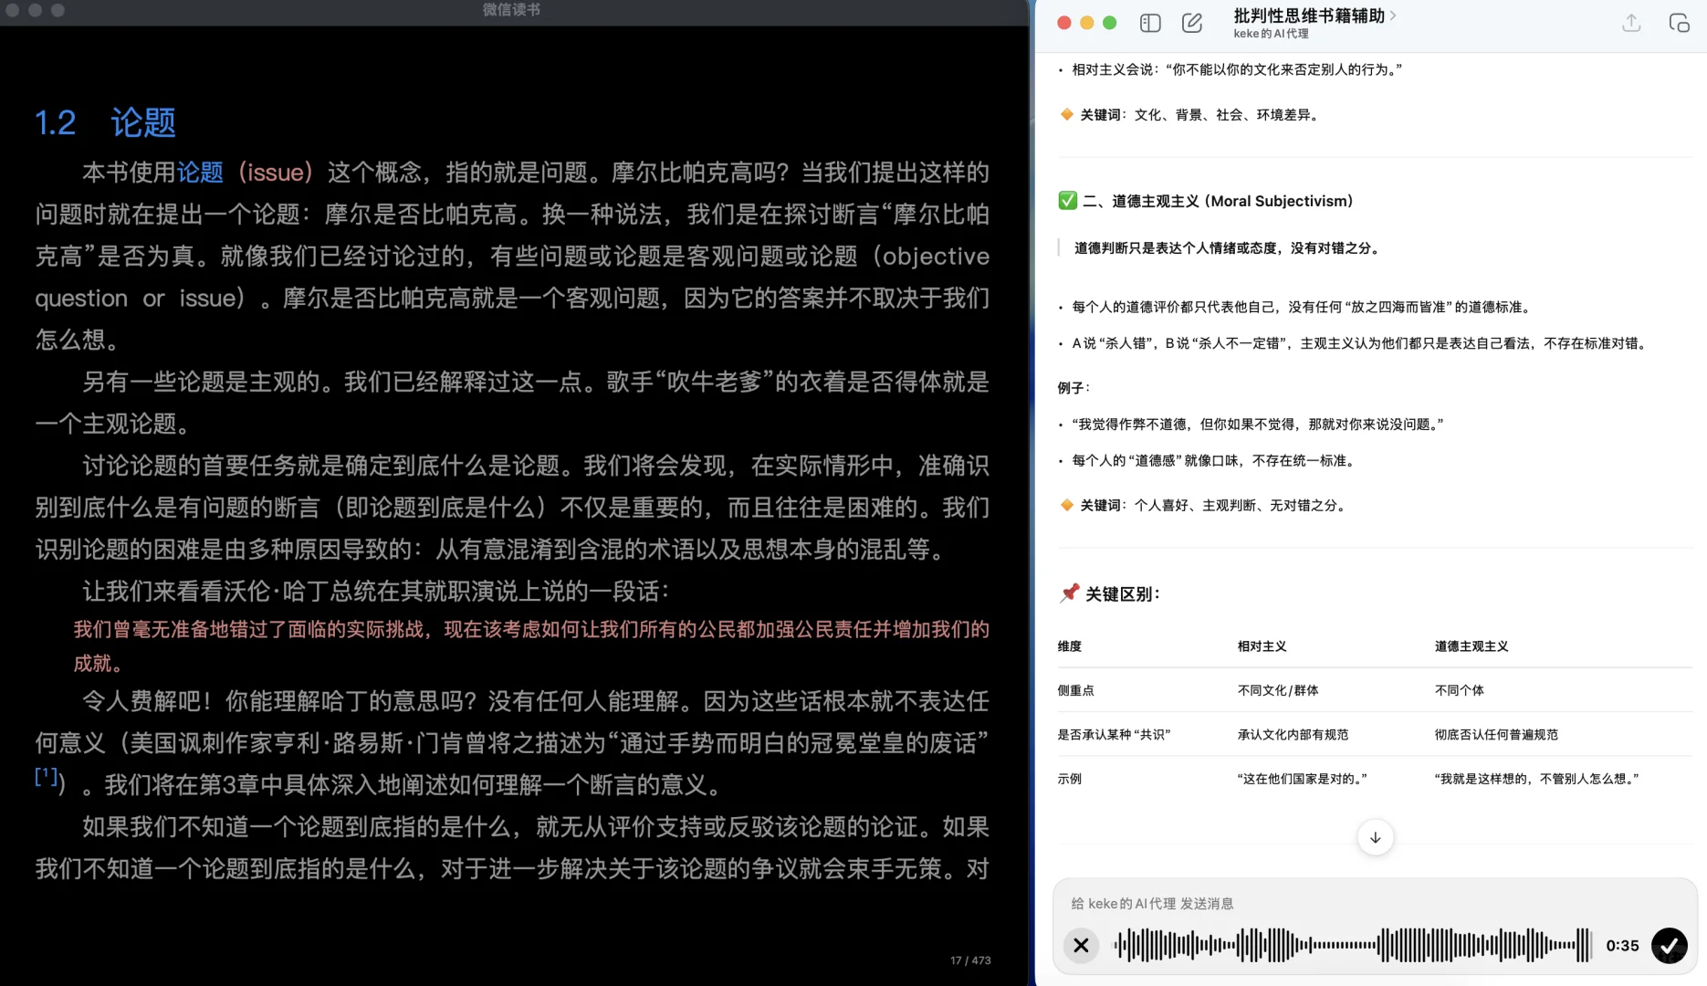Start a new chat with compose icon
The height and width of the screenshot is (986, 1707).
pyautogui.click(x=1192, y=23)
